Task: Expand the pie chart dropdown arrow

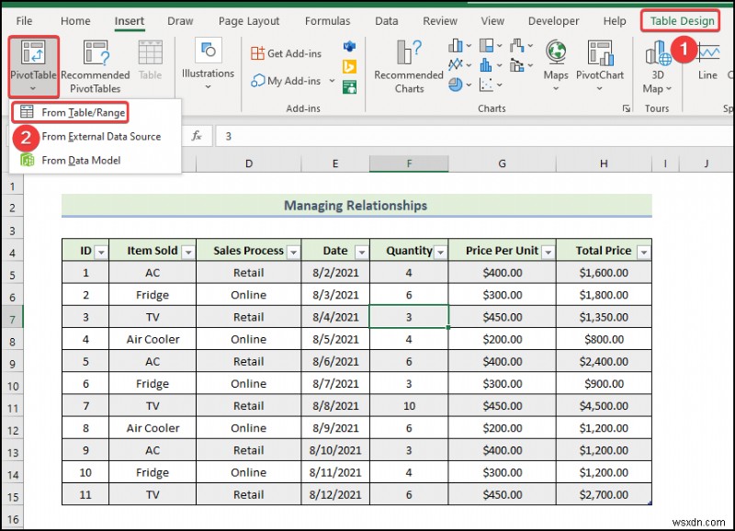Action: [469, 85]
